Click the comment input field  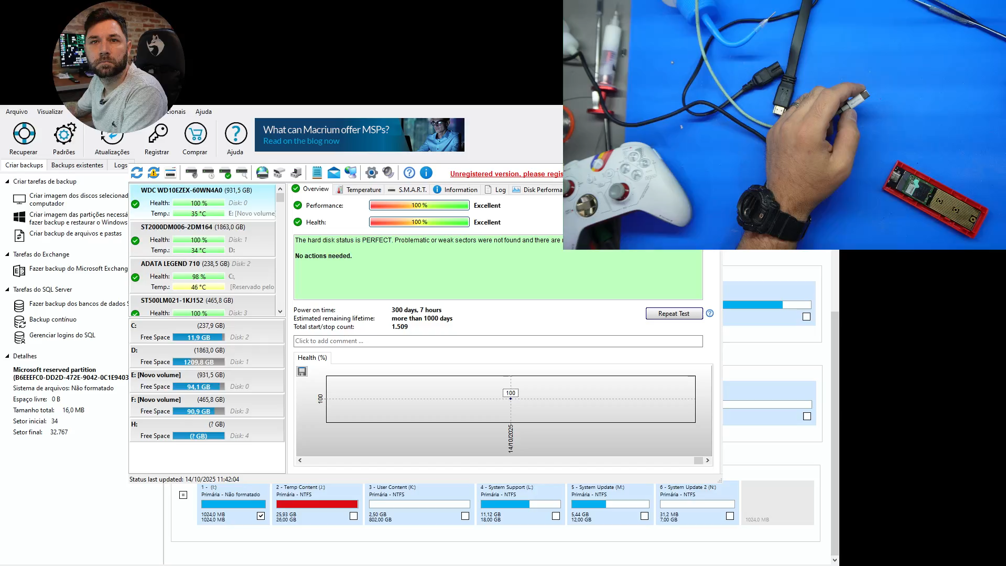coord(498,341)
